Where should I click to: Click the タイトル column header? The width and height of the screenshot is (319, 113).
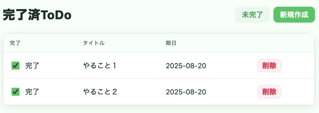click(93, 43)
